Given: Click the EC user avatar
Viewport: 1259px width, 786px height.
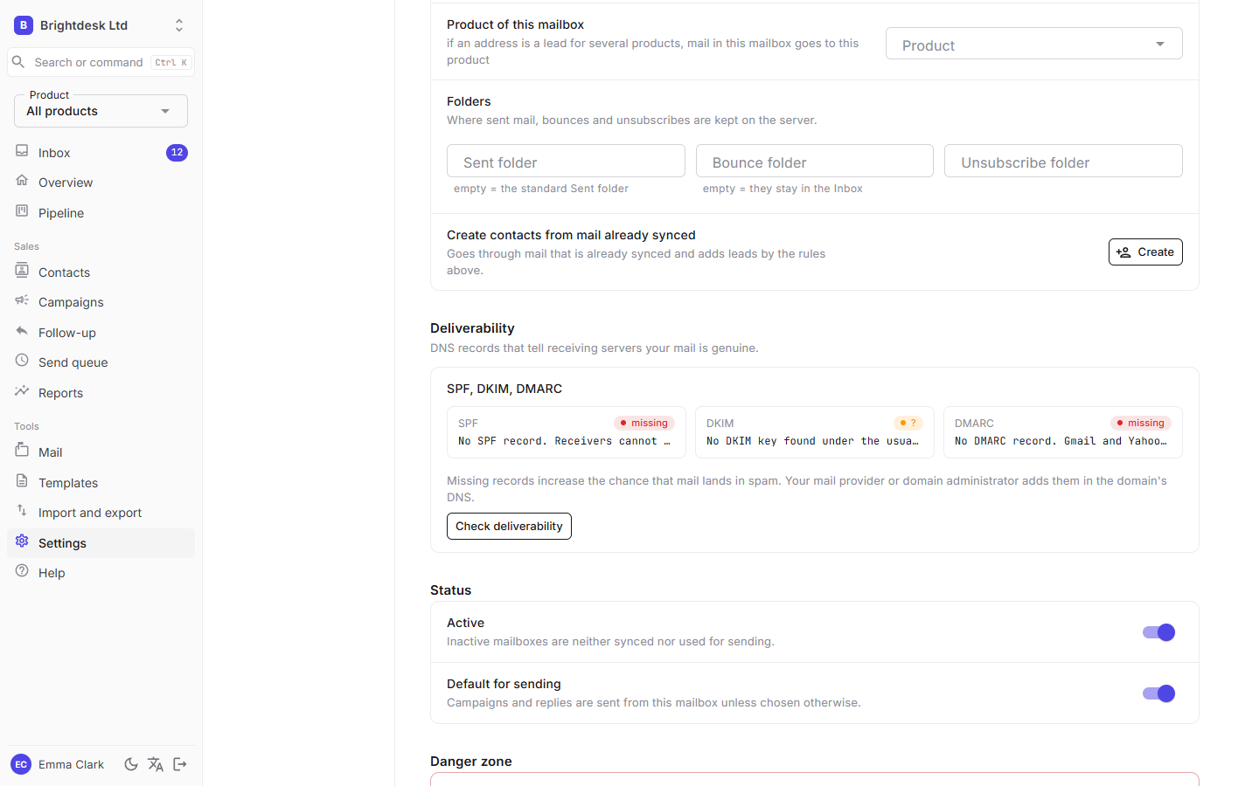Looking at the screenshot, I should point(21,764).
